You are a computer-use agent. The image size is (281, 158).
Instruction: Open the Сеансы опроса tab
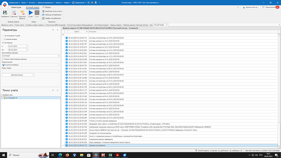coord(116,25)
